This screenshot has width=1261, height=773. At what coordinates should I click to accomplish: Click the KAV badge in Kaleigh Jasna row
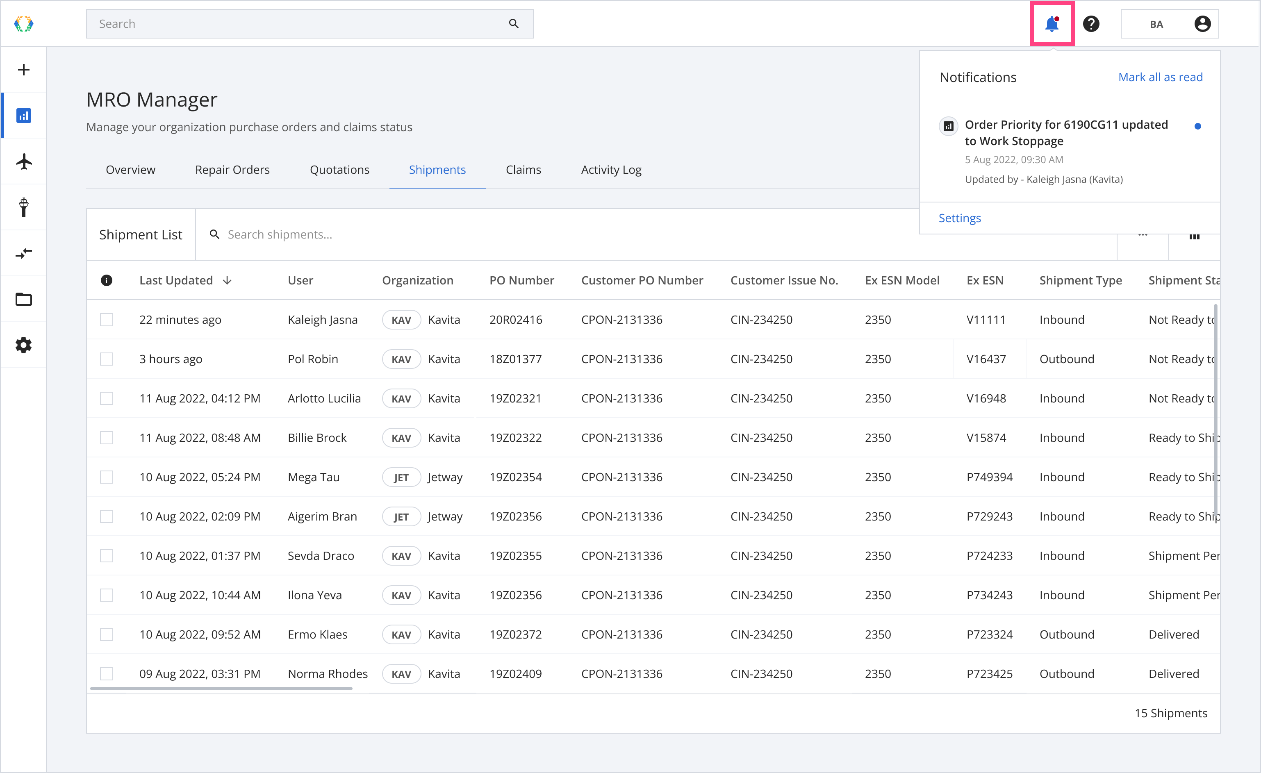[x=401, y=320]
